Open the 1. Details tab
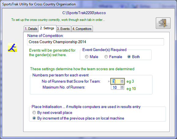The width and height of the screenshot is (177, 139). click(31, 29)
